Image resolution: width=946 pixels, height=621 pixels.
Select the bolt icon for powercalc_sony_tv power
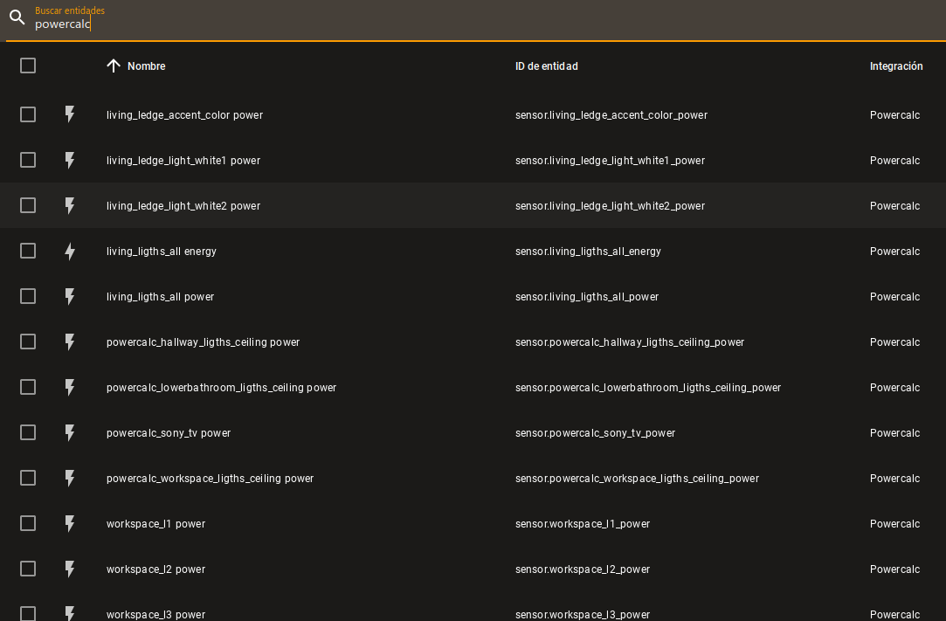tap(70, 432)
